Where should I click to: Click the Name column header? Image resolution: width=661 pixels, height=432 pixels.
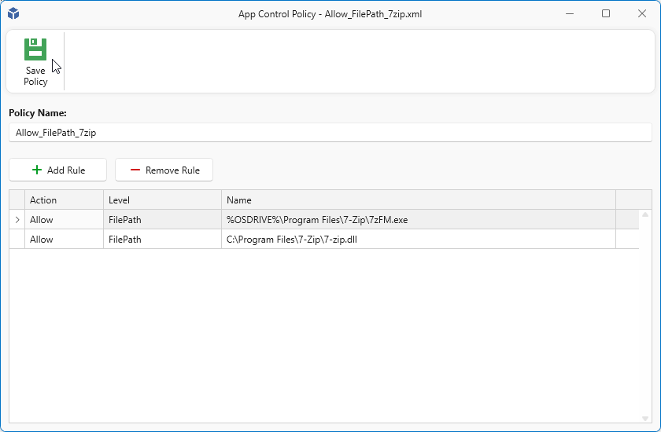[x=418, y=200]
